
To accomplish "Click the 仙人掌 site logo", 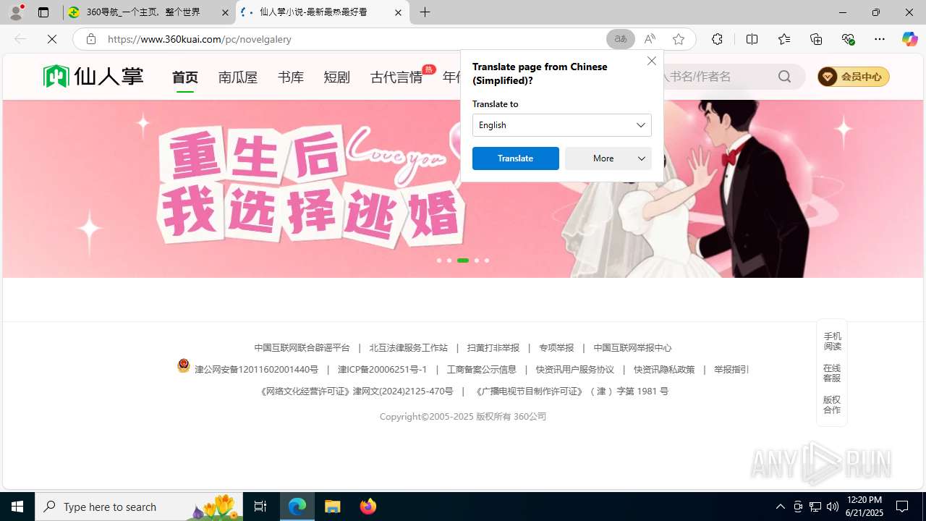I will click(x=93, y=76).
